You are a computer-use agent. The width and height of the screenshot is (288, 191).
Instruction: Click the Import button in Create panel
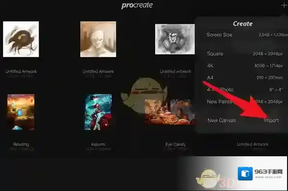(x=271, y=120)
